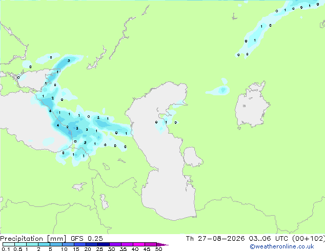Click the 30–35 mm purple legend swatch
Screen dimensions: 325x251
click(x=115, y=244)
